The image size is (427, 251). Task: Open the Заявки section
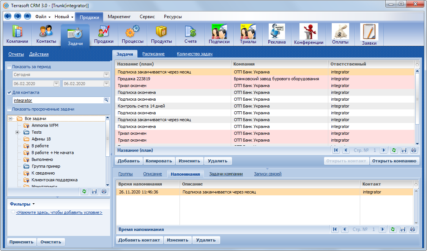pos(369,34)
